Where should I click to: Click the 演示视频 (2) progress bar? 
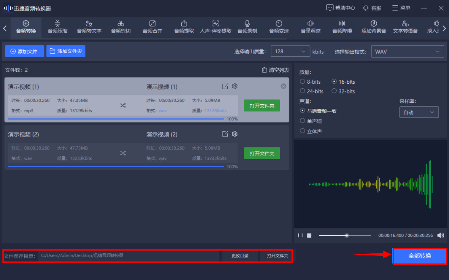116,166
